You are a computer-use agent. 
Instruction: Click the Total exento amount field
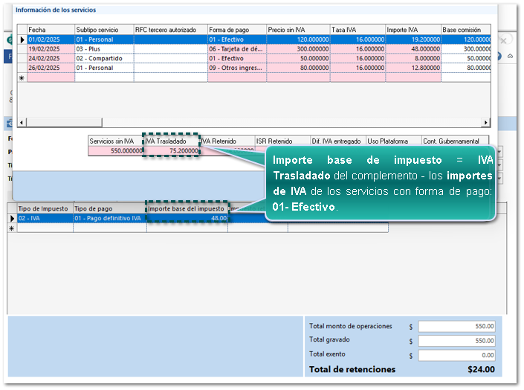(456, 355)
